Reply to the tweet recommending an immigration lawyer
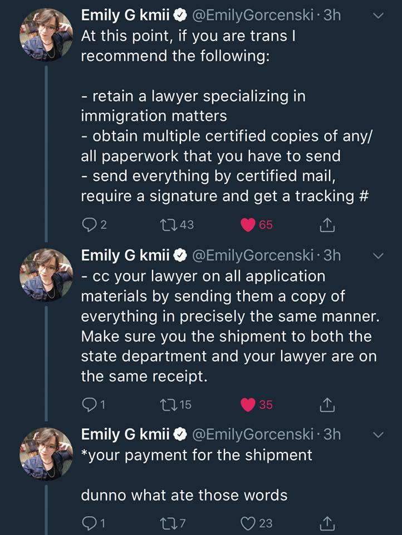The height and width of the screenshot is (535, 402). 90,224
